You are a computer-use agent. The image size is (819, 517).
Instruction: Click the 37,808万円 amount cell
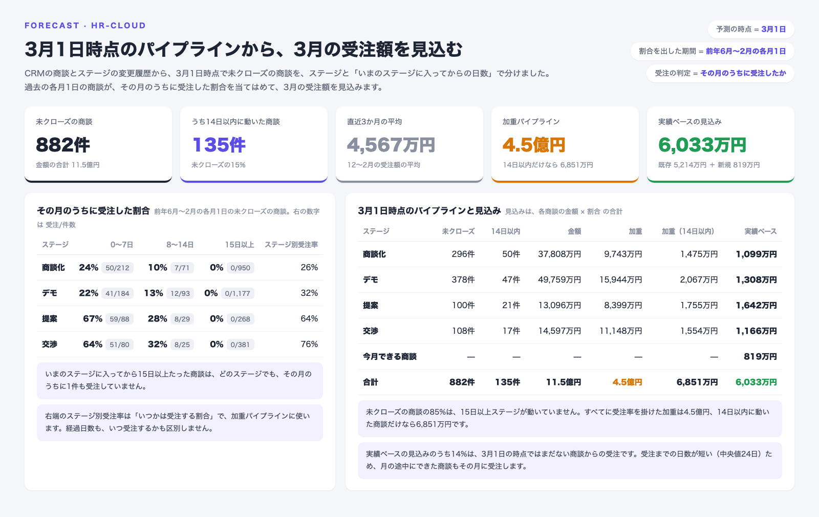click(559, 254)
